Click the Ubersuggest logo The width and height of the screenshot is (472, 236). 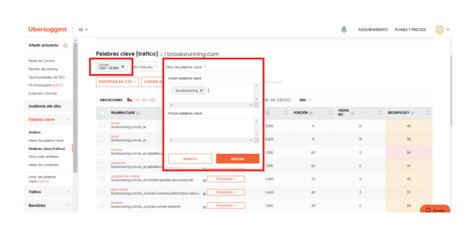47,29
